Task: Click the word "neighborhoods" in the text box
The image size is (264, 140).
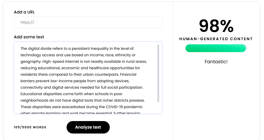Action: tap(34, 100)
